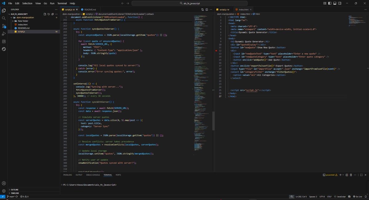This screenshot has width=369, height=200.
Task: Change Spaces: 2 indentation setting
Action: pyautogui.click(x=313, y=196)
